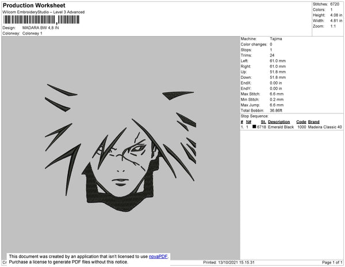Screen dimensions: 345x267
Task: Click the novaPDF hyperlink
Action: pyautogui.click(x=158, y=257)
